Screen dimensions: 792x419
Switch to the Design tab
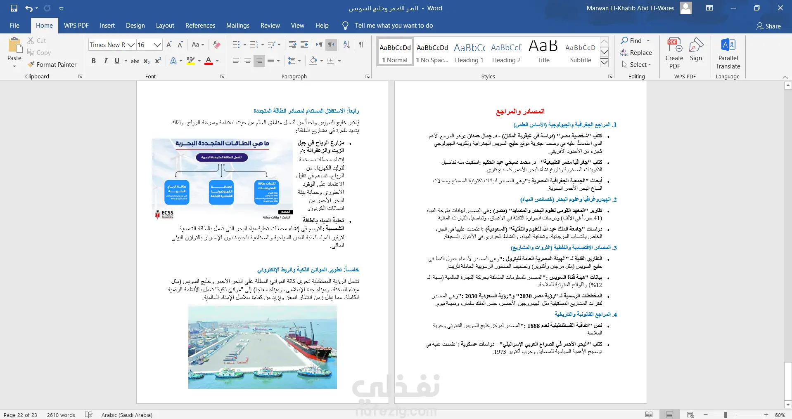point(135,26)
